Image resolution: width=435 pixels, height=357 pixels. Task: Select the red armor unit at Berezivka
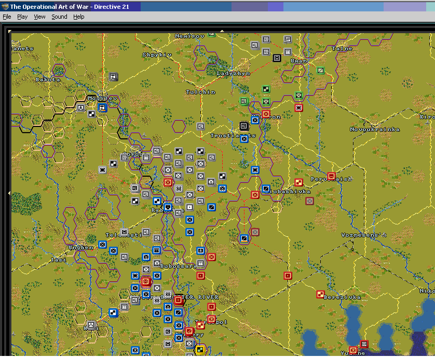tap(320, 294)
